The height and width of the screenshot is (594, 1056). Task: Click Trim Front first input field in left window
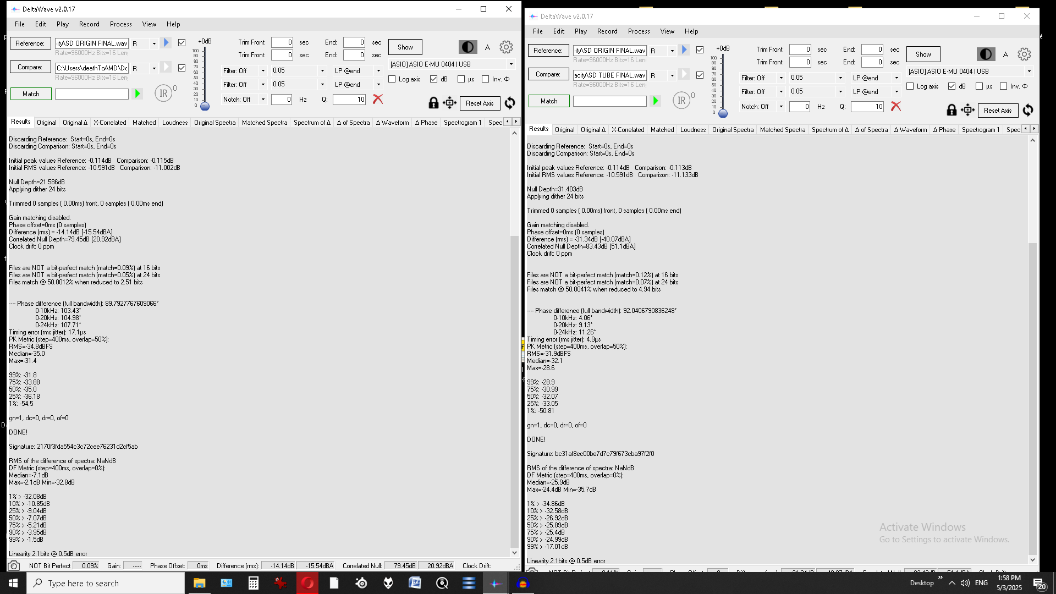point(282,42)
